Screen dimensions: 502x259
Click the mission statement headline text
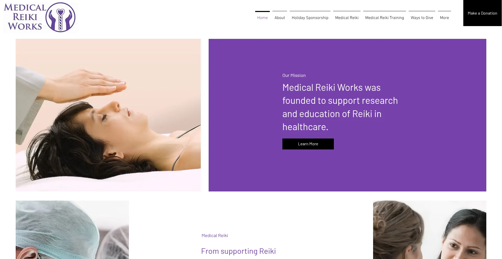click(340, 107)
